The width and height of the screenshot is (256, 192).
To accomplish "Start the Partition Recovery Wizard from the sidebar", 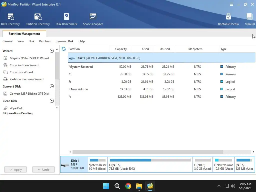I will click(26, 79).
